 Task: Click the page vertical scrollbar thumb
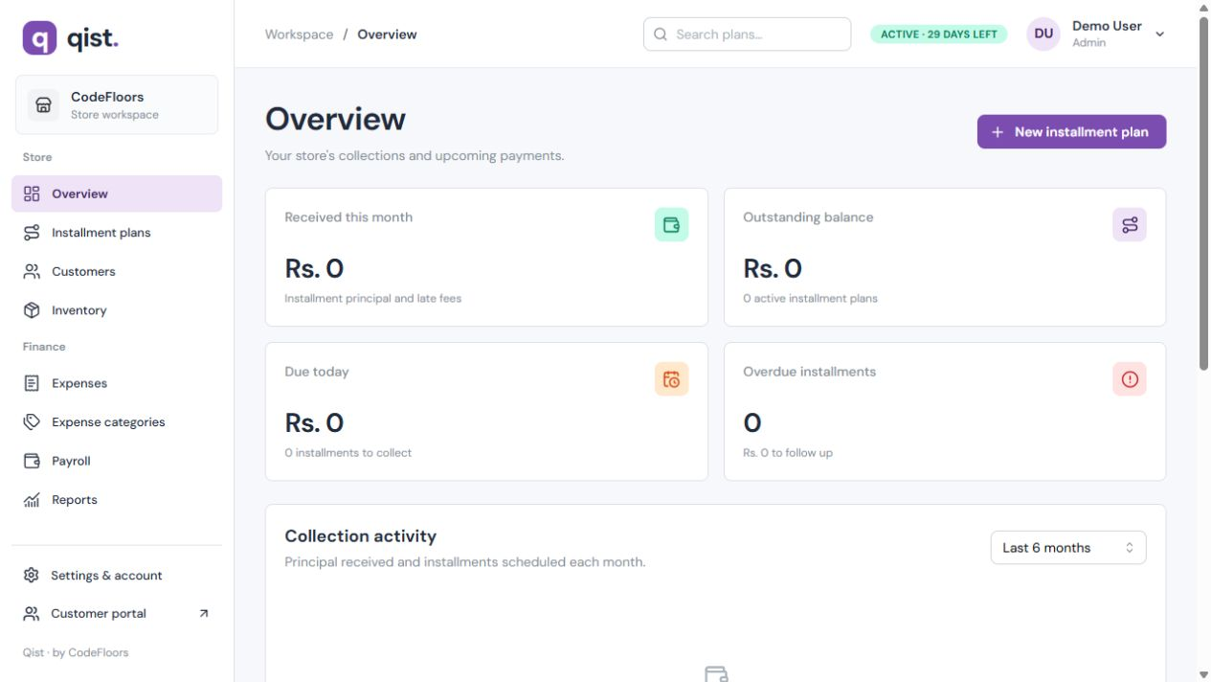tap(1203, 192)
